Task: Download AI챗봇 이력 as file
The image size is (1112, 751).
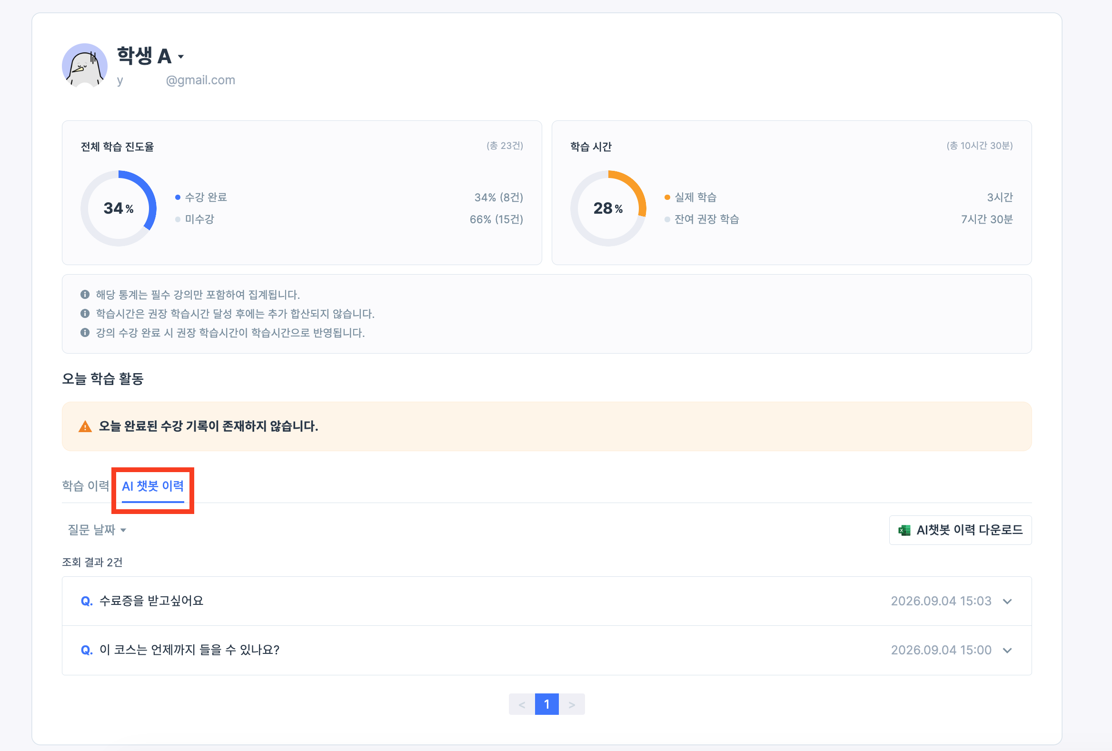Action: click(x=960, y=530)
